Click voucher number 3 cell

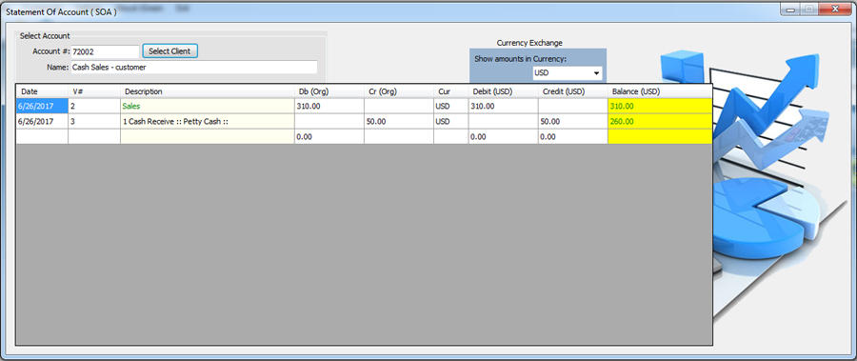(x=94, y=121)
